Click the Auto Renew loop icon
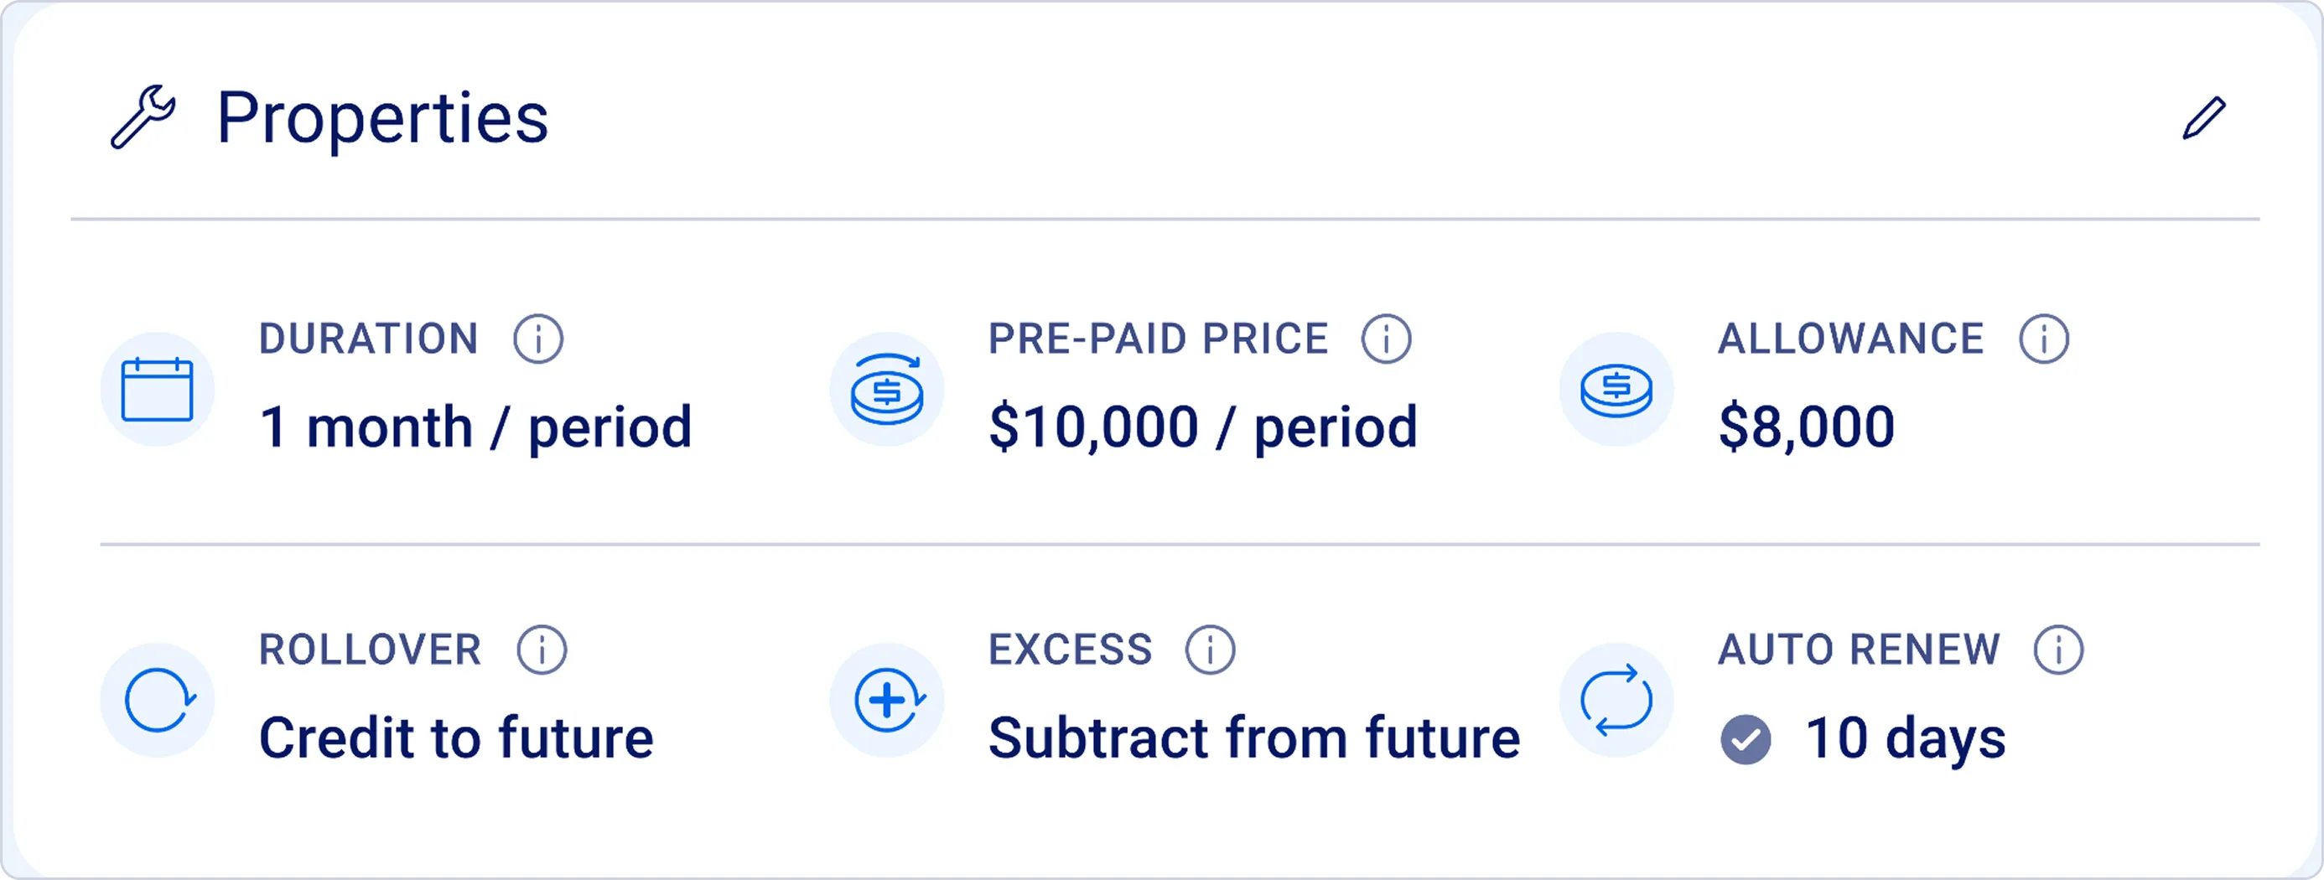The image size is (2324, 880). 1616,700
